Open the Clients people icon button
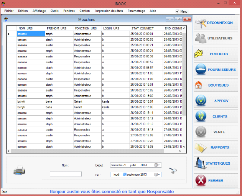Viewport: 242px width, 196px height. click(x=216, y=116)
